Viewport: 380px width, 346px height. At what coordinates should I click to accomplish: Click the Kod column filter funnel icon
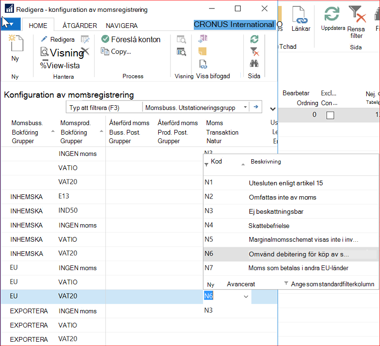click(206, 164)
